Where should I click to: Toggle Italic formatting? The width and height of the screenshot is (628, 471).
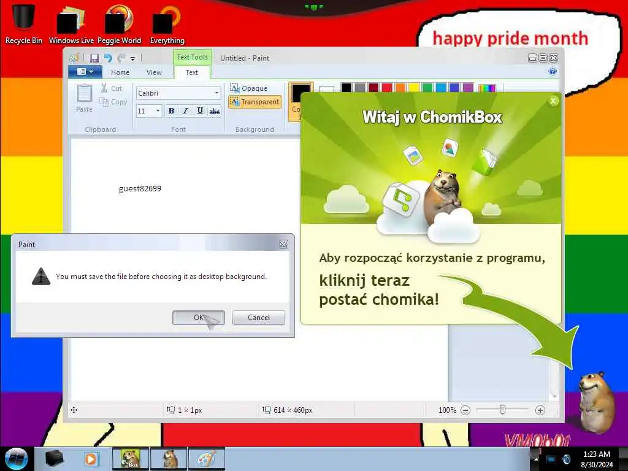coord(185,111)
